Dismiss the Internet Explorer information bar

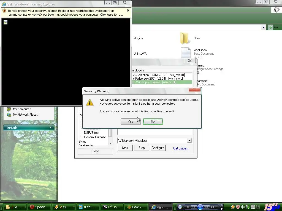click(x=128, y=10)
